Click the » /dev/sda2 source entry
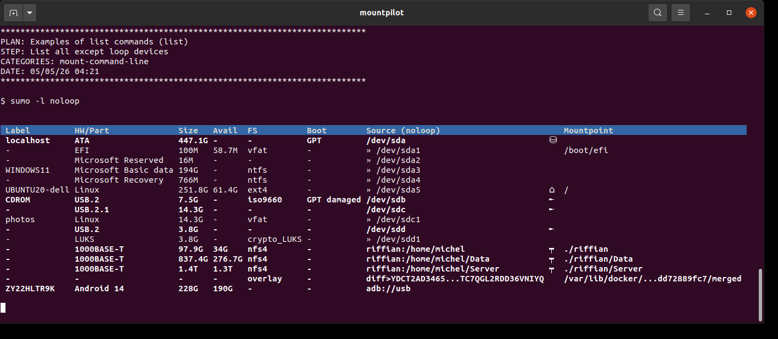The height and width of the screenshot is (339, 778). coord(393,160)
